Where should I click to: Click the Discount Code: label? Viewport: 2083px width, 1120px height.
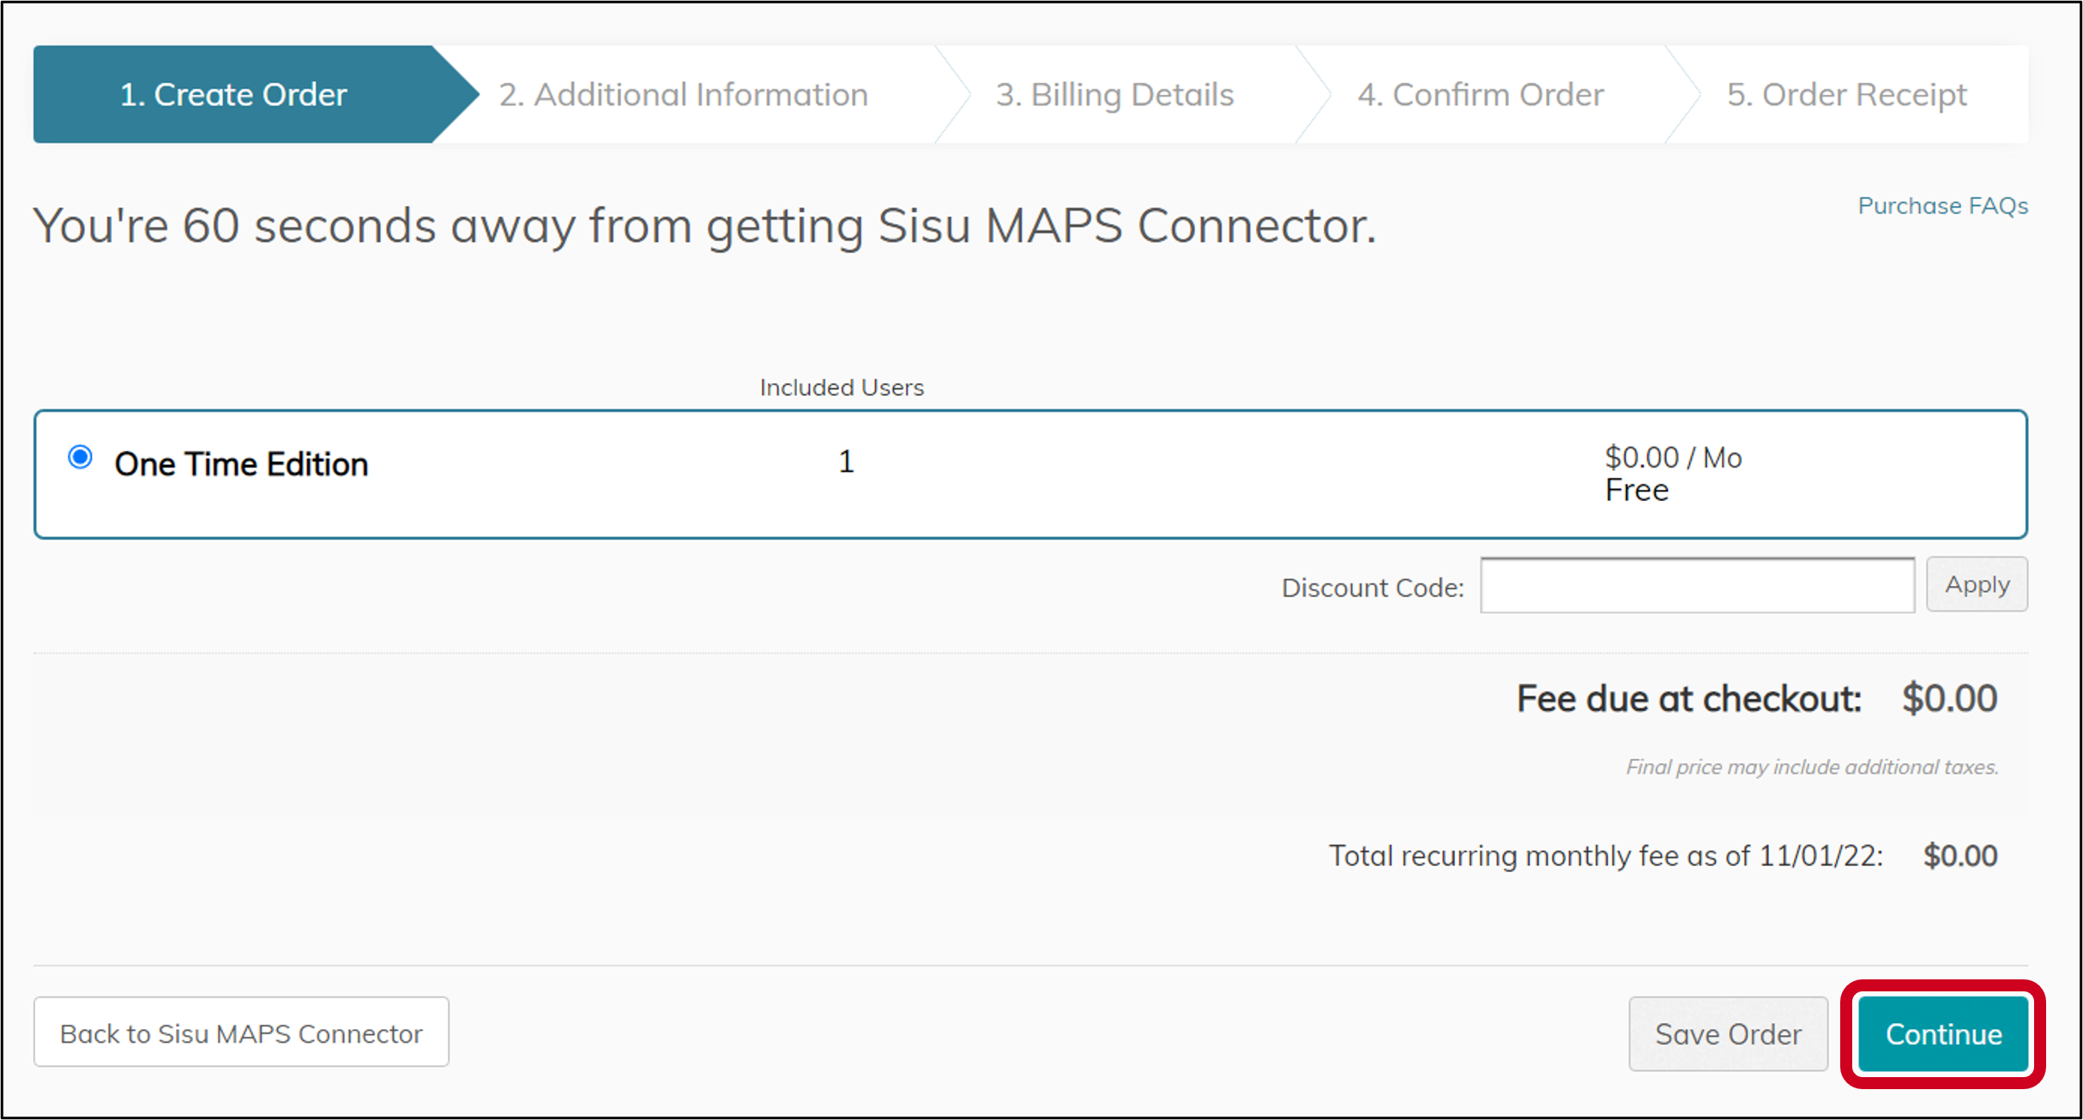1373,587
